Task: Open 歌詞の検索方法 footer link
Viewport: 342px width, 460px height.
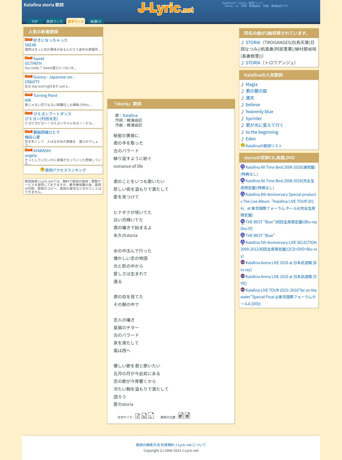Action: (148, 445)
